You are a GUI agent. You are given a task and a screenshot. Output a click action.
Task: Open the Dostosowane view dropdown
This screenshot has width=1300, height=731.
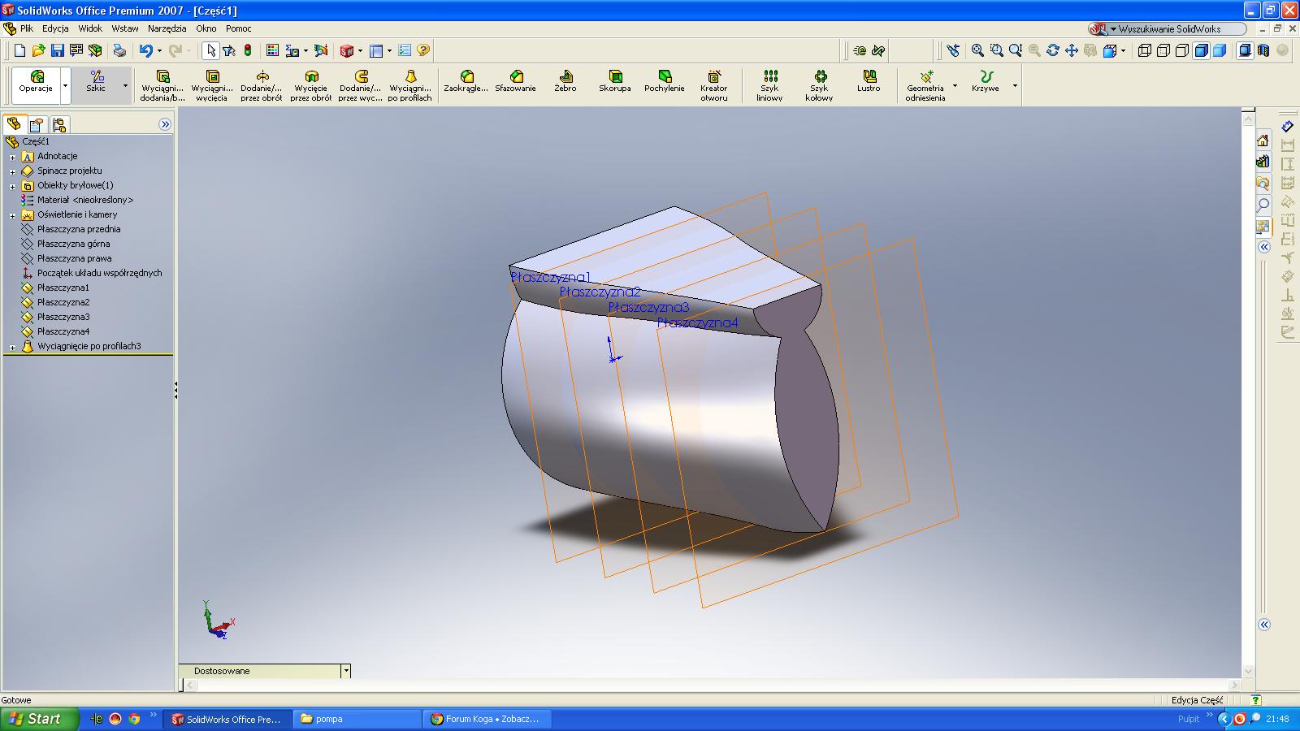346,671
